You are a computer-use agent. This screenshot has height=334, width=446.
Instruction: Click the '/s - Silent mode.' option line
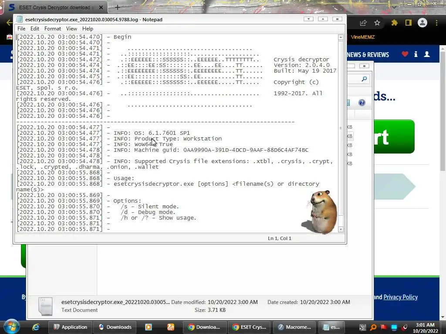click(150, 207)
